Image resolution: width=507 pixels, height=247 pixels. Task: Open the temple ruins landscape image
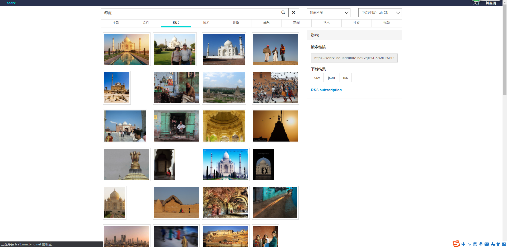point(224,88)
